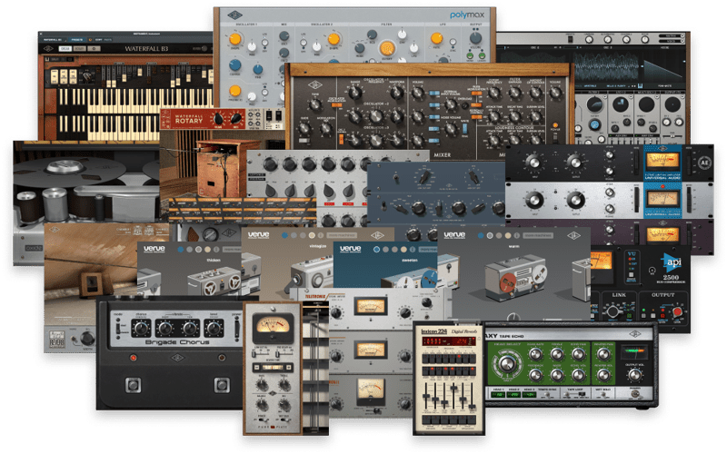Click the right black knob on Waterfall Rotary

(236, 119)
